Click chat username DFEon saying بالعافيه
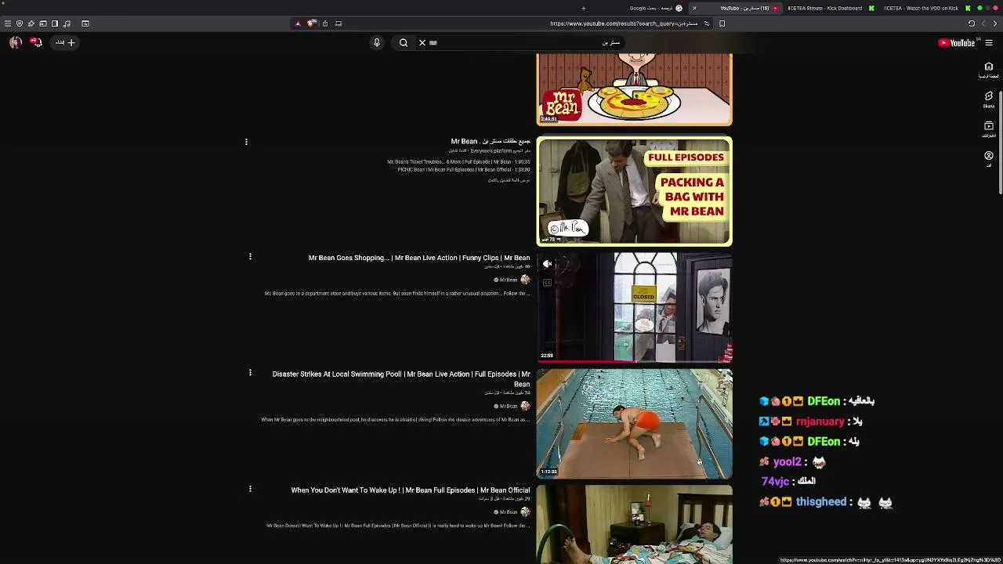Image resolution: width=1003 pixels, height=564 pixels. coord(823,401)
